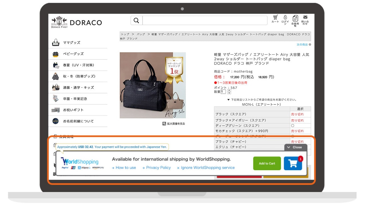Click the product title text

(x=262, y=59)
